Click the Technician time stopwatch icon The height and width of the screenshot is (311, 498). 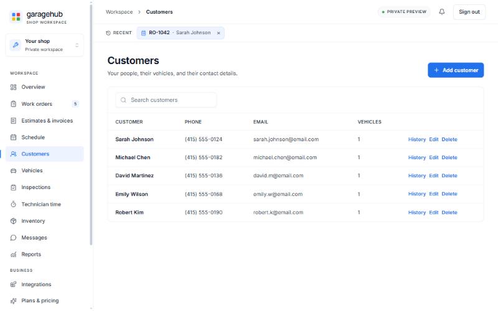13,204
